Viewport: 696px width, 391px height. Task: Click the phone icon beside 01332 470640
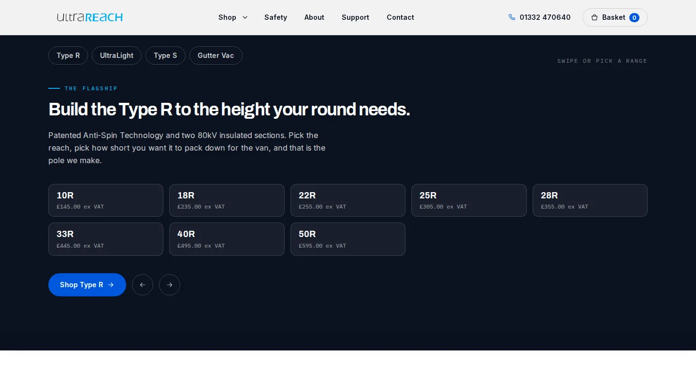[x=512, y=17]
